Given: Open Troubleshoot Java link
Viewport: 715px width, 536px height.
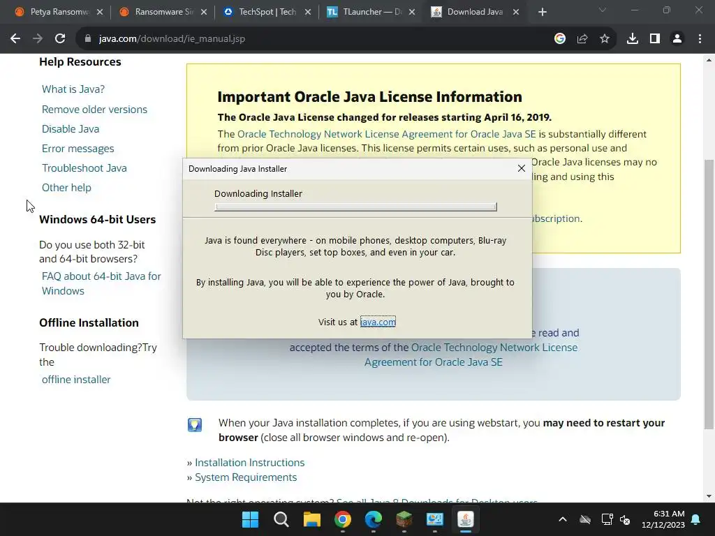Looking at the screenshot, I should click(84, 168).
